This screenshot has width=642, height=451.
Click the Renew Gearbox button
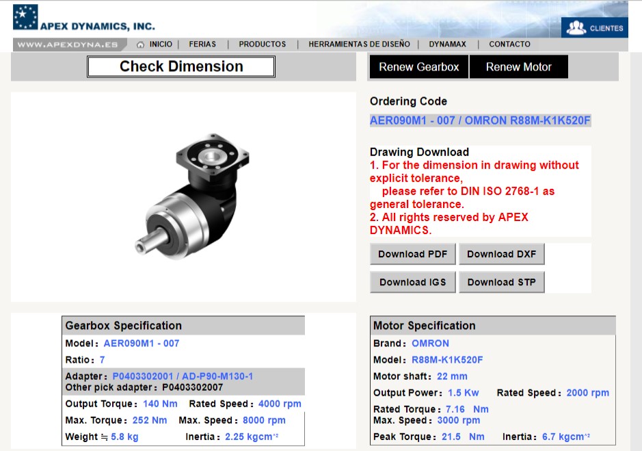click(419, 67)
